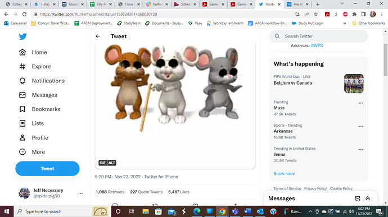Open the Twitter for iPhone link
Viewport: 388px width, 217px height.
161,177
